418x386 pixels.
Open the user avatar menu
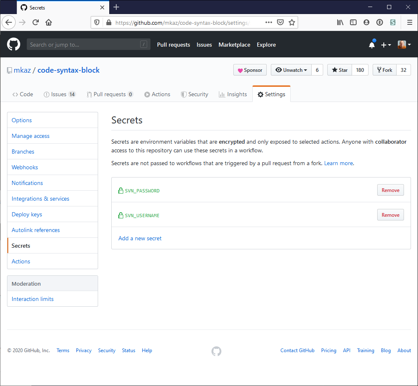pos(404,45)
